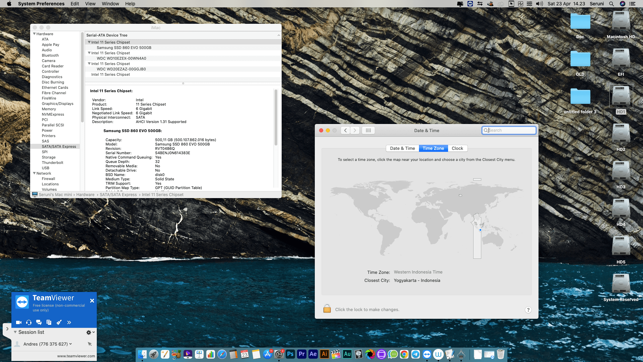Select WDC WD20EZAZ-00GGJB0 device row
Image resolution: width=643 pixels, height=362 pixels.
coord(183,69)
